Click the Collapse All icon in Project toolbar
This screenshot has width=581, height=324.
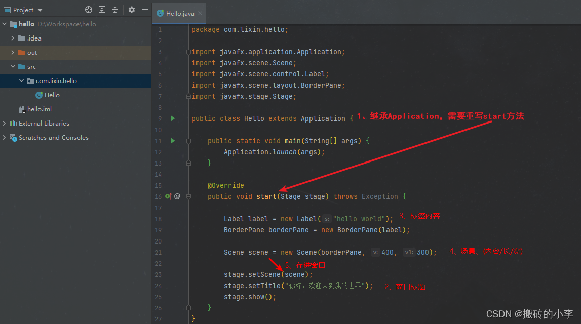click(115, 10)
